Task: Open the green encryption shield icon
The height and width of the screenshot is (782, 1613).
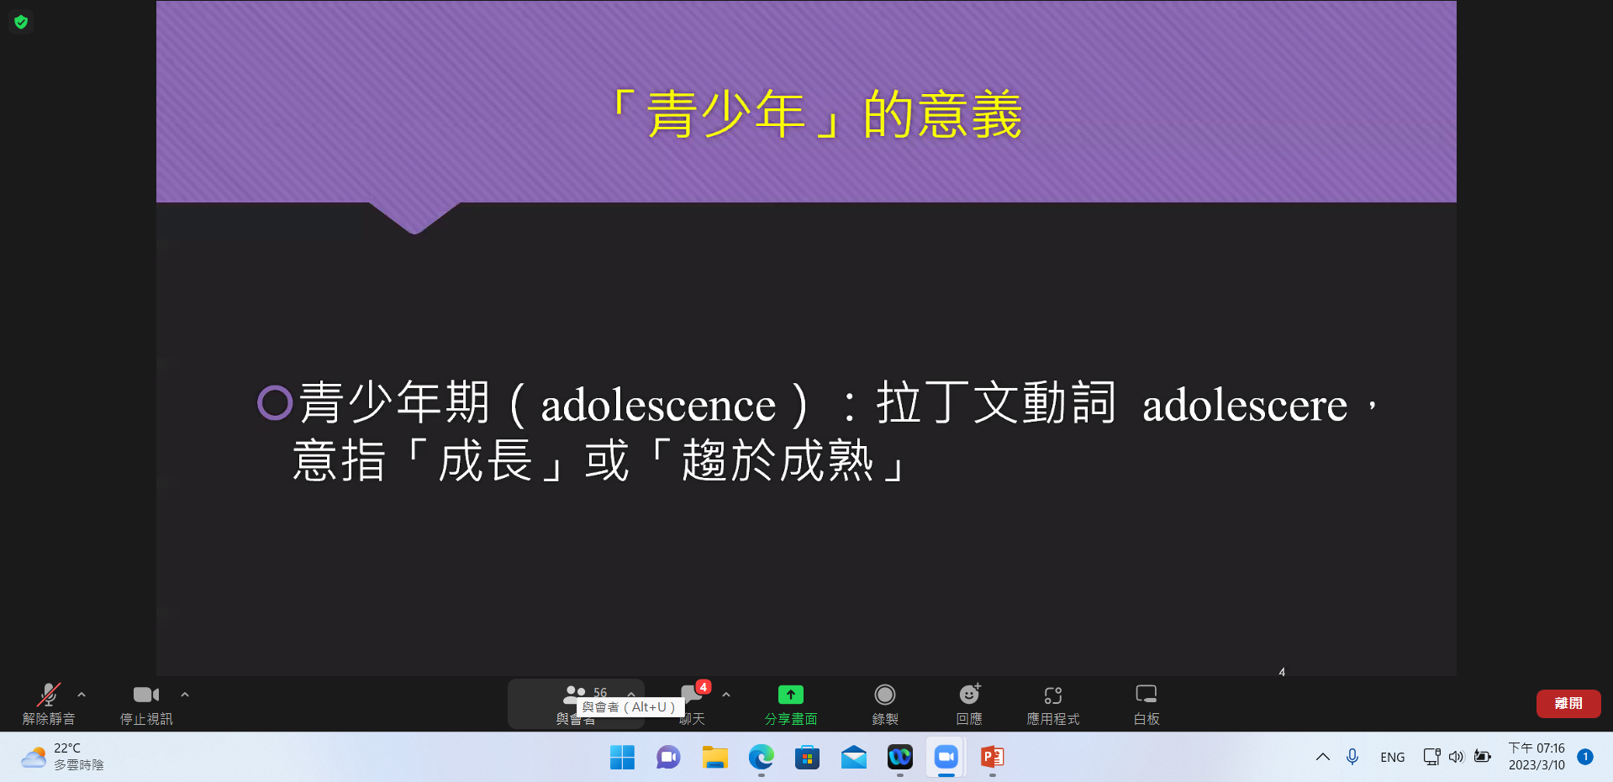Action: click(x=21, y=22)
